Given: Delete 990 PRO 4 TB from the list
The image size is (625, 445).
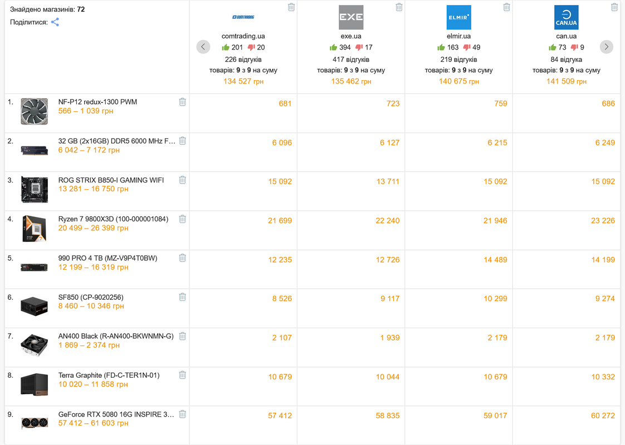Looking at the screenshot, I should (x=183, y=258).
